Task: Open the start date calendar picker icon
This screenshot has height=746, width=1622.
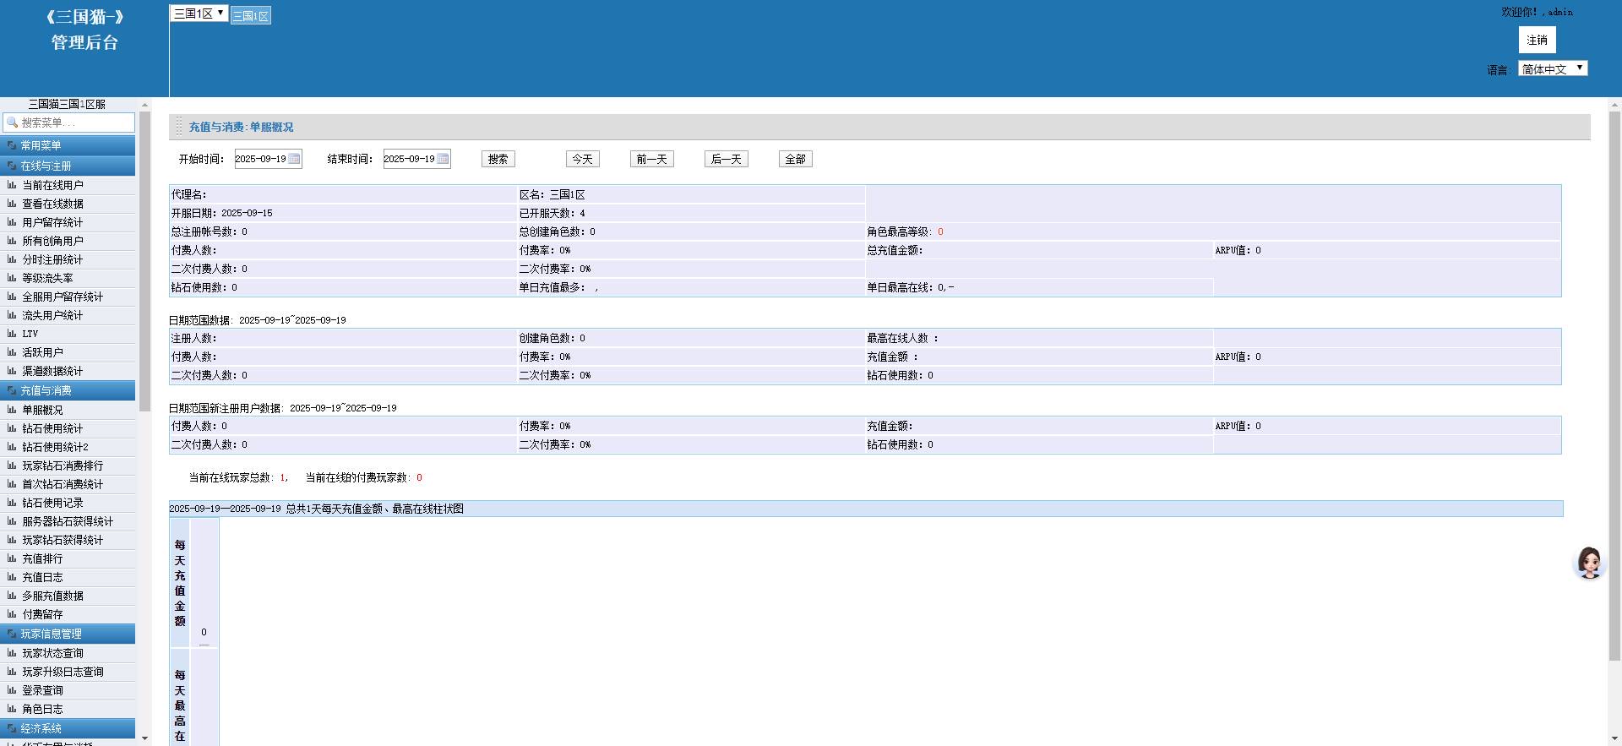Action: pyautogui.click(x=294, y=159)
